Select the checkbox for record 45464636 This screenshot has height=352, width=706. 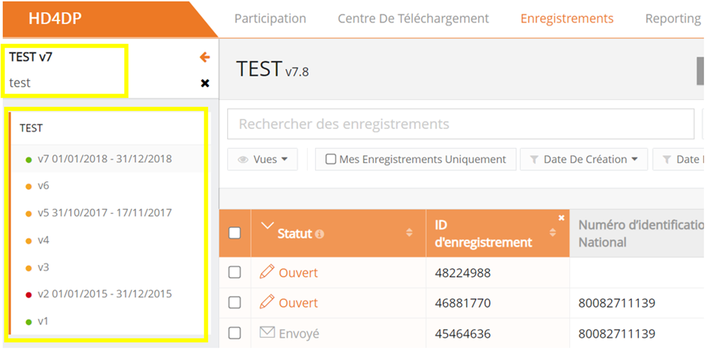[234, 333]
